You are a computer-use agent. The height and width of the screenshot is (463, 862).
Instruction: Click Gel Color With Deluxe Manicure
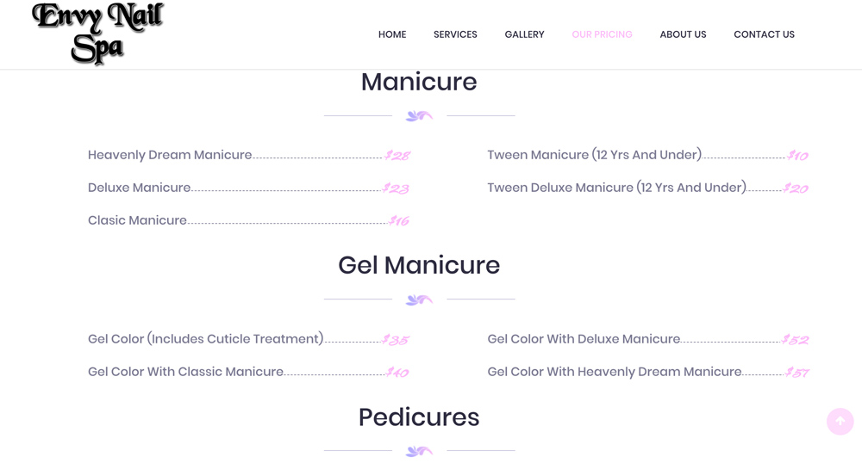pos(584,339)
